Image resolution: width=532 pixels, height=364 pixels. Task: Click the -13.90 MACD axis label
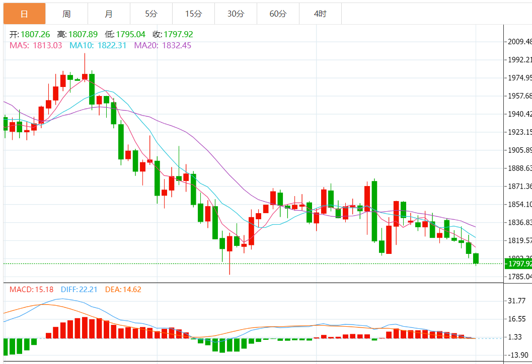[x=517, y=355]
